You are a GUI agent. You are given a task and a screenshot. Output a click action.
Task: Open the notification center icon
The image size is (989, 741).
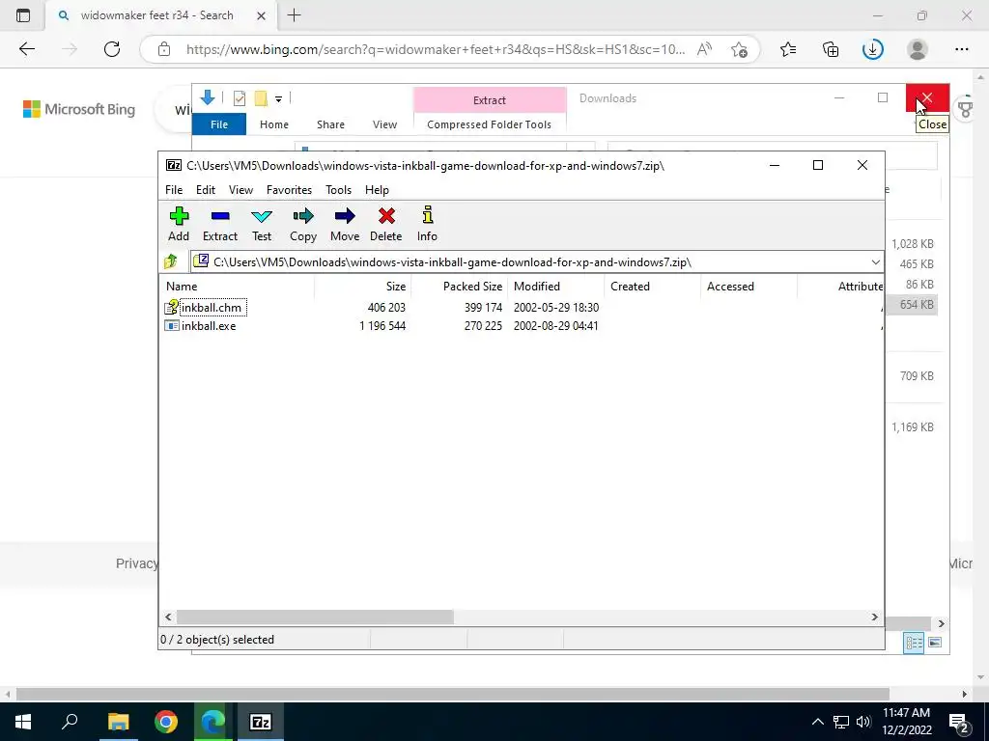959,722
